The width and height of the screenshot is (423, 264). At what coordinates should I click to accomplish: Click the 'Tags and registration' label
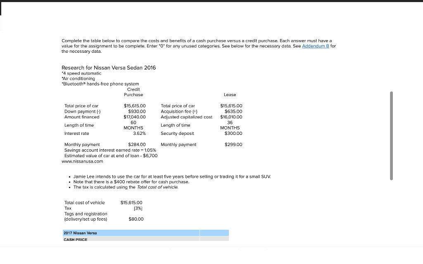point(86,217)
